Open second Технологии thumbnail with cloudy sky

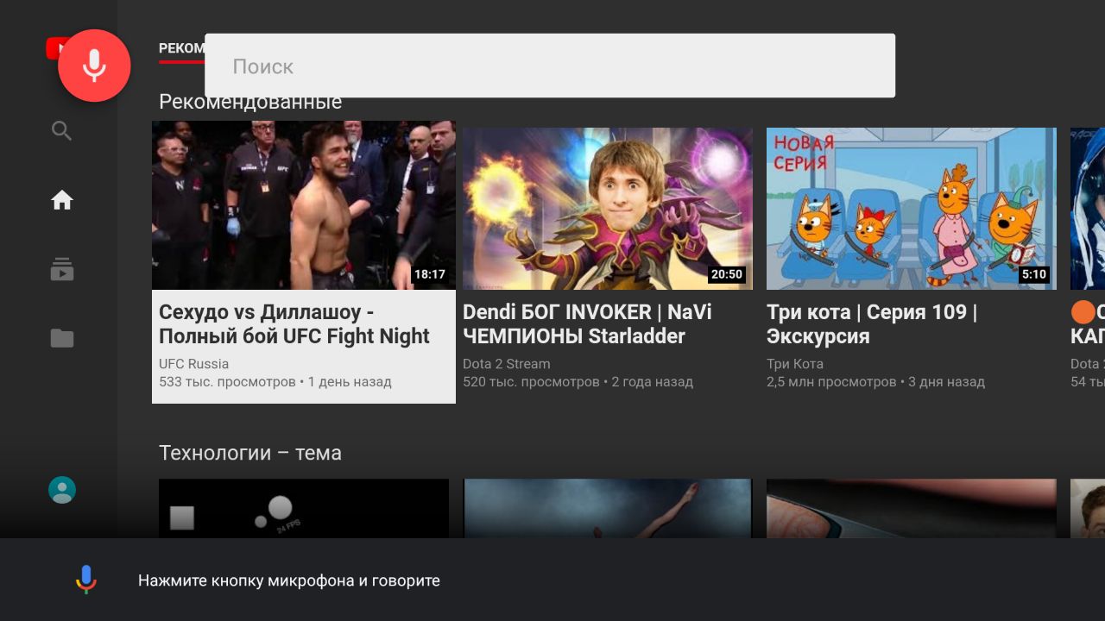pyautogui.click(x=608, y=509)
